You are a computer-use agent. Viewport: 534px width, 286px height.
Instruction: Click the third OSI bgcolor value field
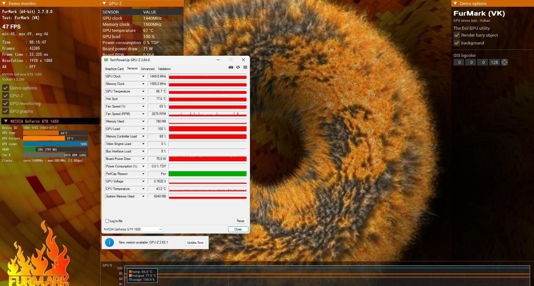482,63
